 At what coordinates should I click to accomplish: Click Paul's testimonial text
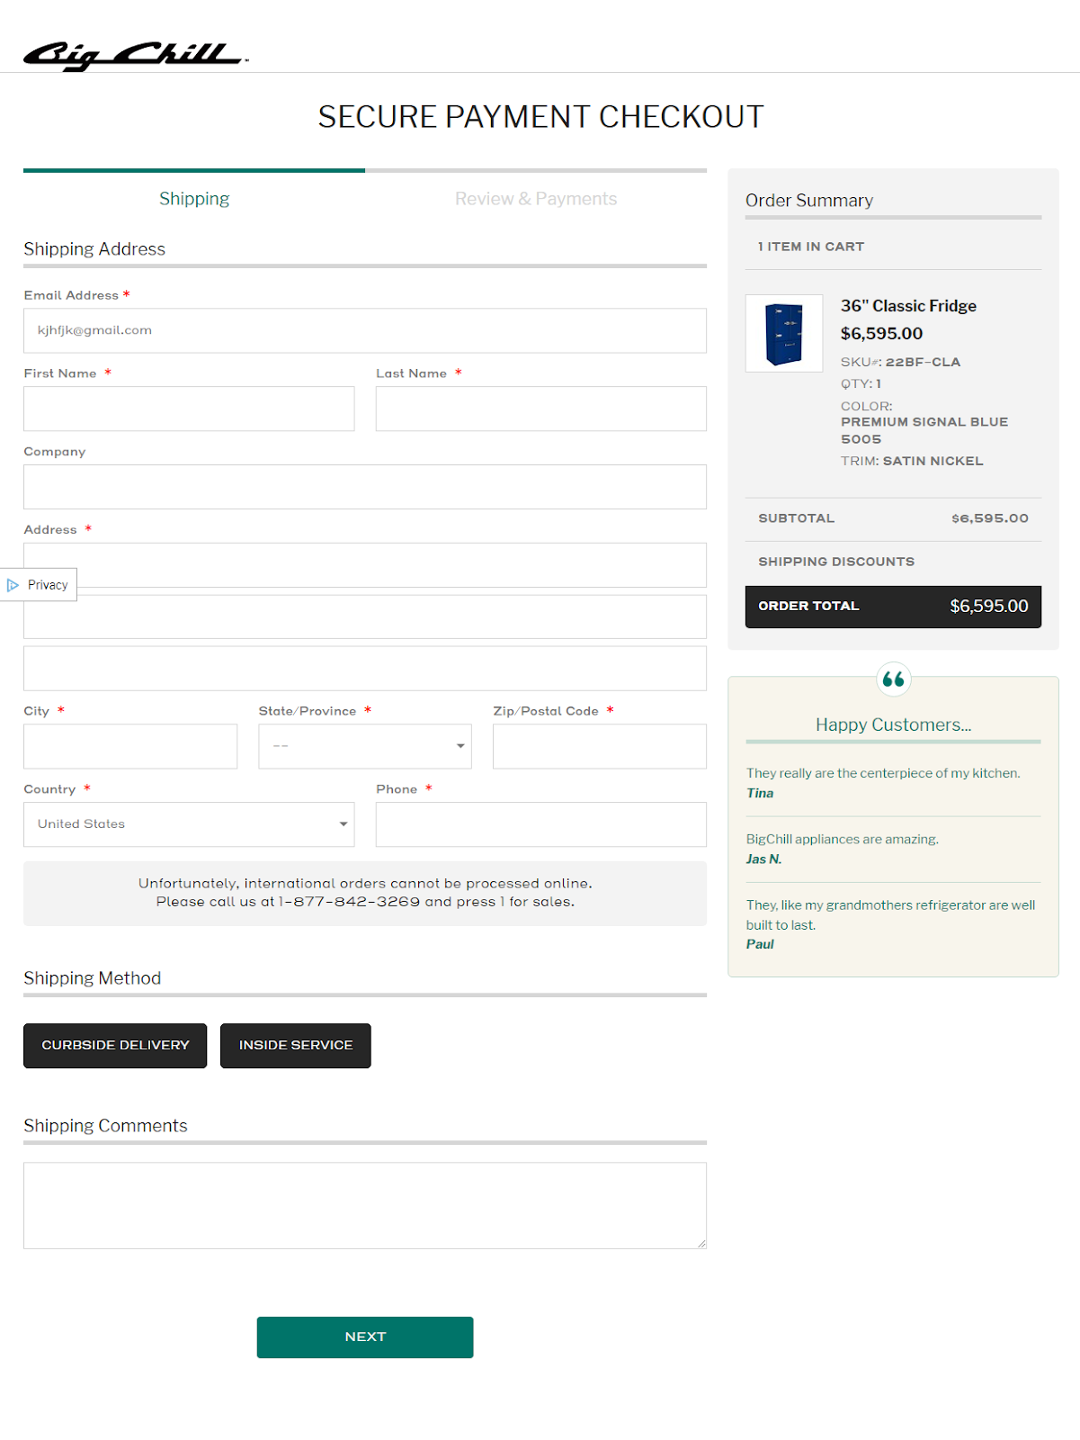coord(890,914)
